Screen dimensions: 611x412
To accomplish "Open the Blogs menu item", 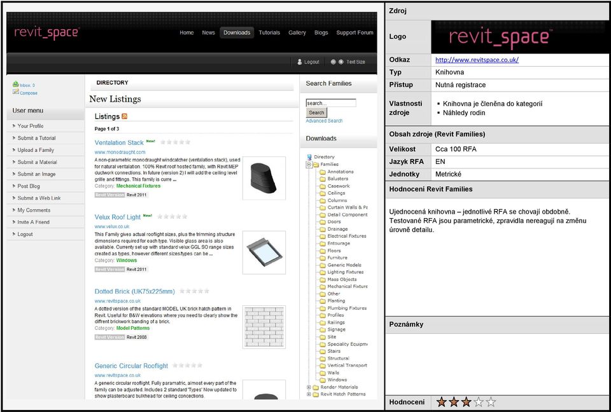I will [321, 32].
